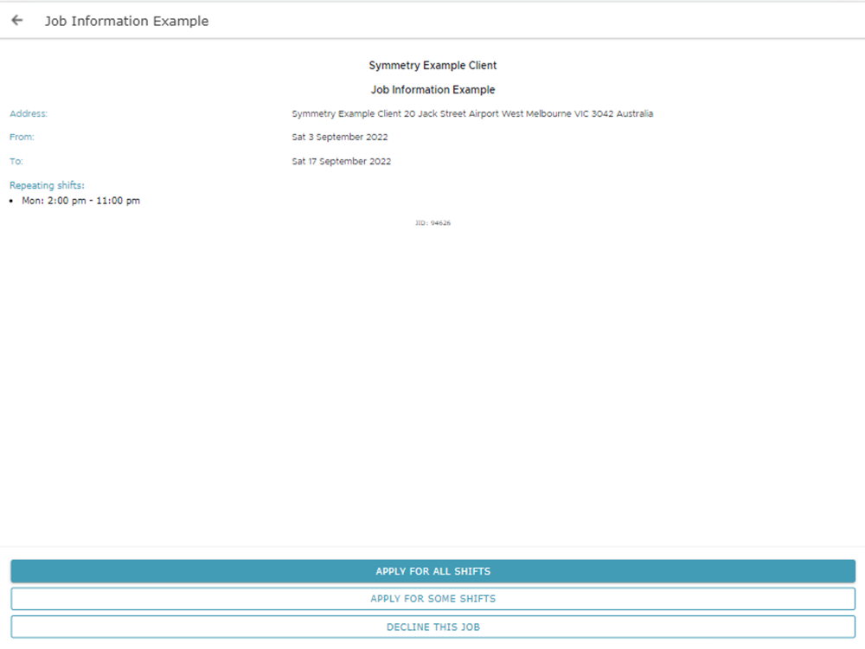This screenshot has height=649, width=865.
Task: Click the bold Job Information Example subtitle
Action: (x=433, y=89)
